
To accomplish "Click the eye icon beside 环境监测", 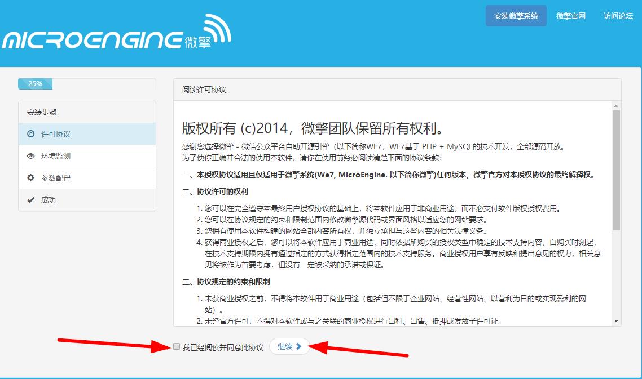I will (30, 156).
